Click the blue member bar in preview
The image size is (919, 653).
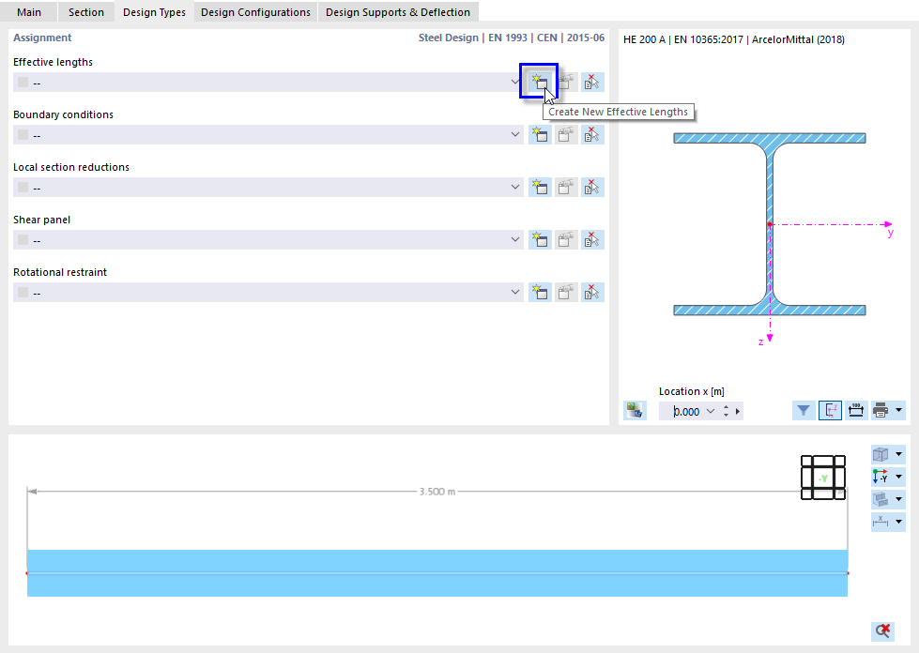pos(437,572)
